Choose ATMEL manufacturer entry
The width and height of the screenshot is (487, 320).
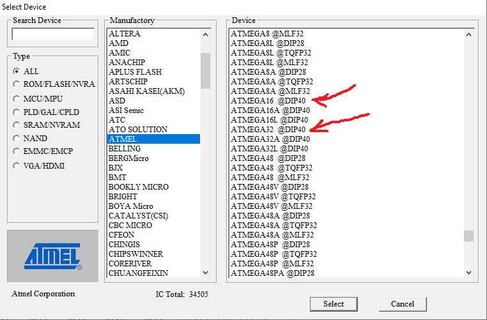123,139
